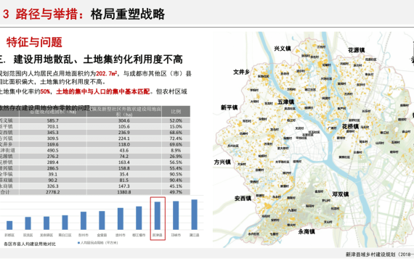The image size is (414, 261).
Task: Click the blue legend swatch under chart
Action: click(x=78, y=243)
